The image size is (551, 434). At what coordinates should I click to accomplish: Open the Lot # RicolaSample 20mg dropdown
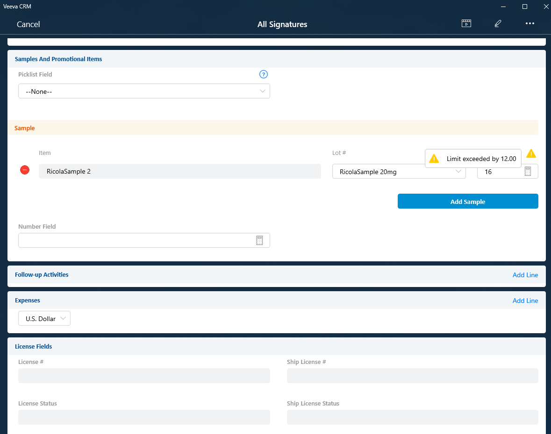click(399, 172)
